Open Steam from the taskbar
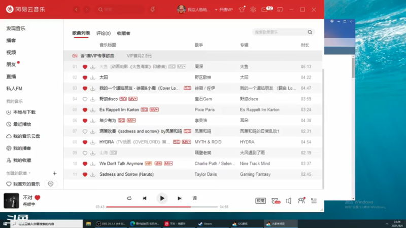Screen dimensions: 406x228 tap(205, 224)
